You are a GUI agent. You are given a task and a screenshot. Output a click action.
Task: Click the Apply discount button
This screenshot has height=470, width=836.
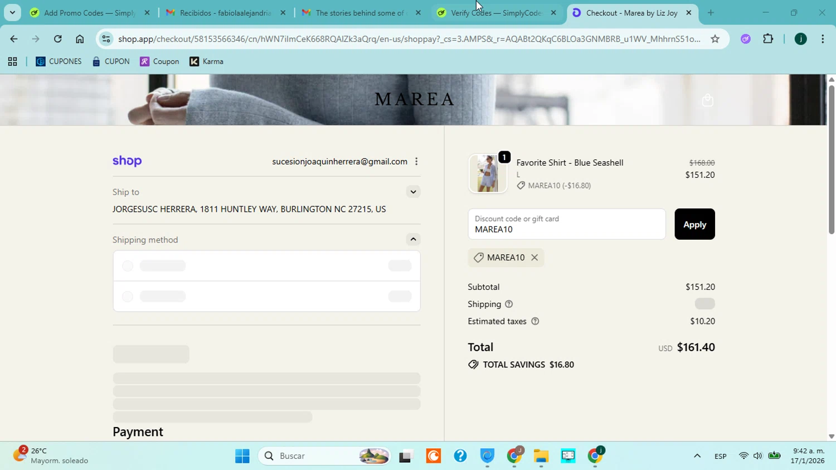(x=694, y=224)
